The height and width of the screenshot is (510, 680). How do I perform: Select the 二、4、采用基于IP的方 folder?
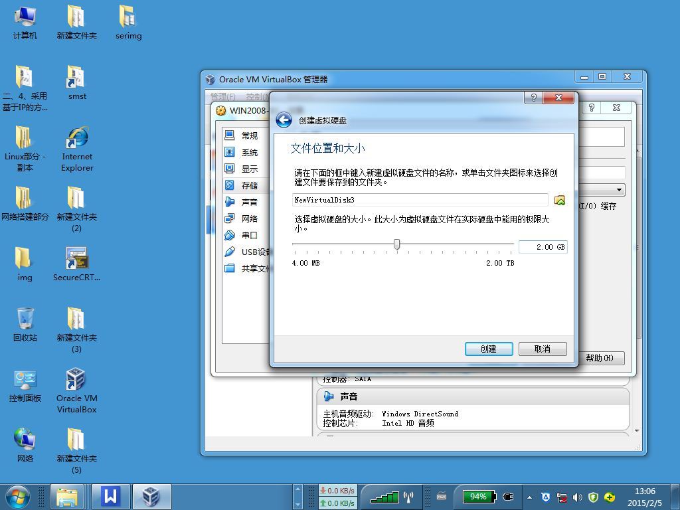[x=25, y=88]
